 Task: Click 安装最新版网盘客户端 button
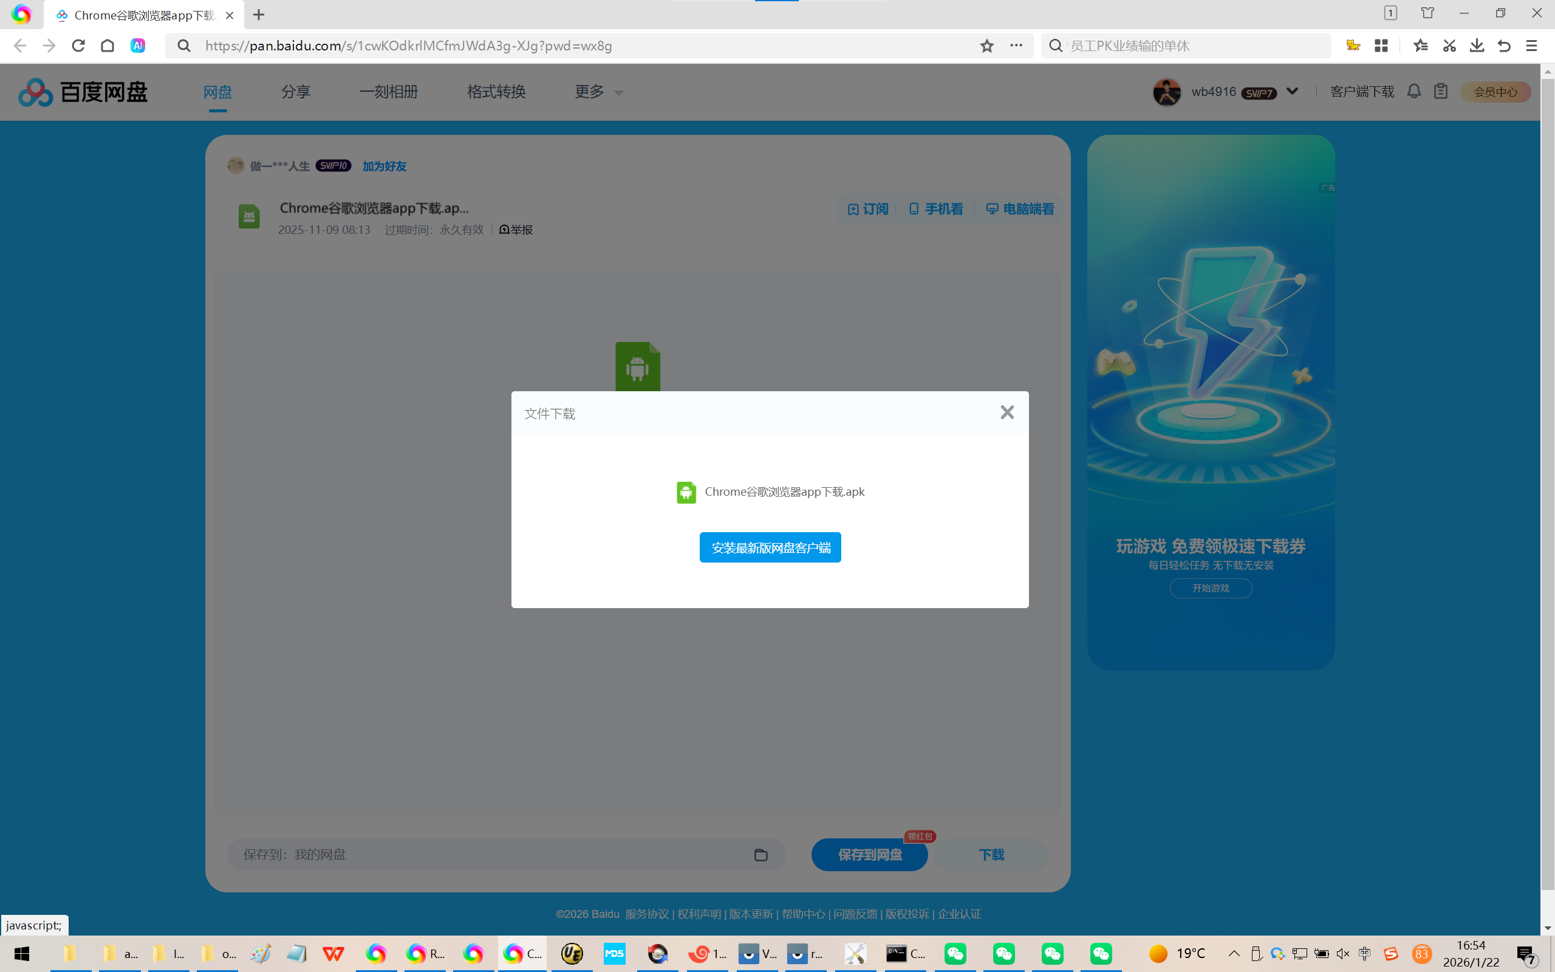[770, 547]
